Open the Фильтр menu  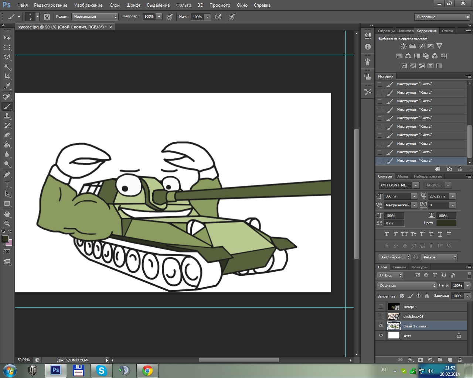tap(183, 5)
